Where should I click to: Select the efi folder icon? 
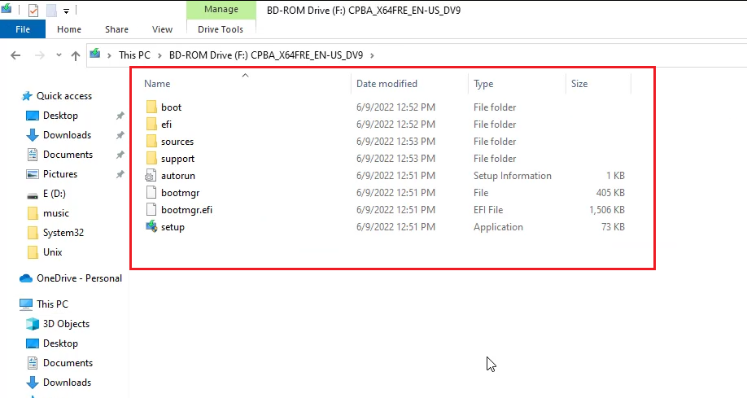[151, 124]
